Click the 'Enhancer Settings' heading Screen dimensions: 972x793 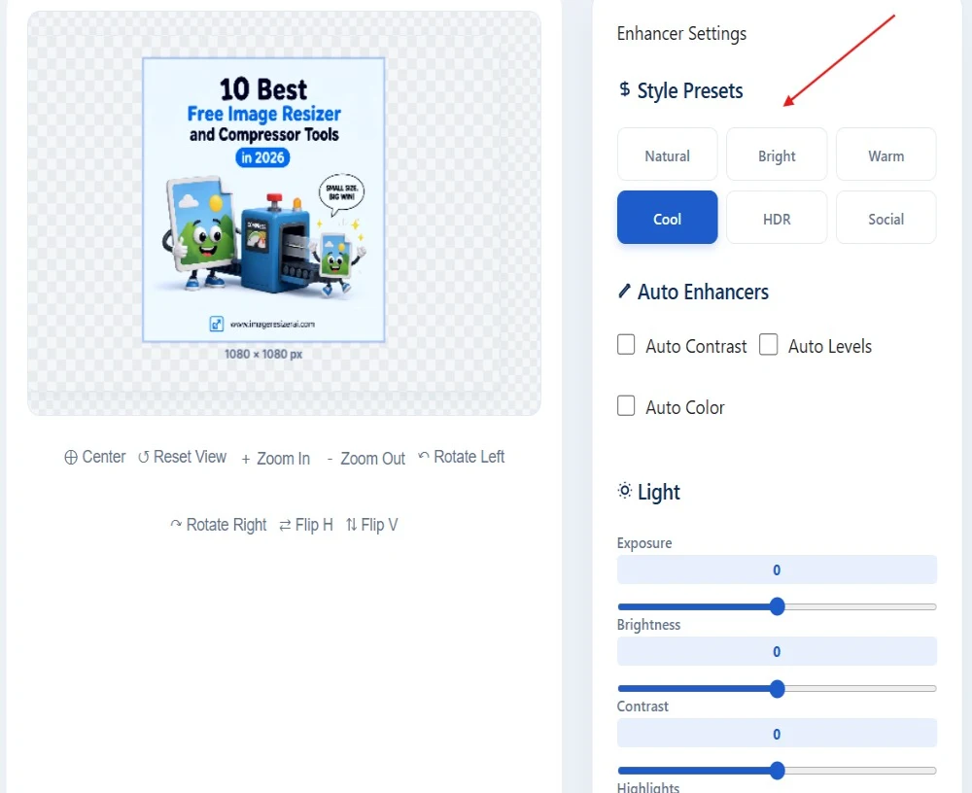[x=681, y=33]
